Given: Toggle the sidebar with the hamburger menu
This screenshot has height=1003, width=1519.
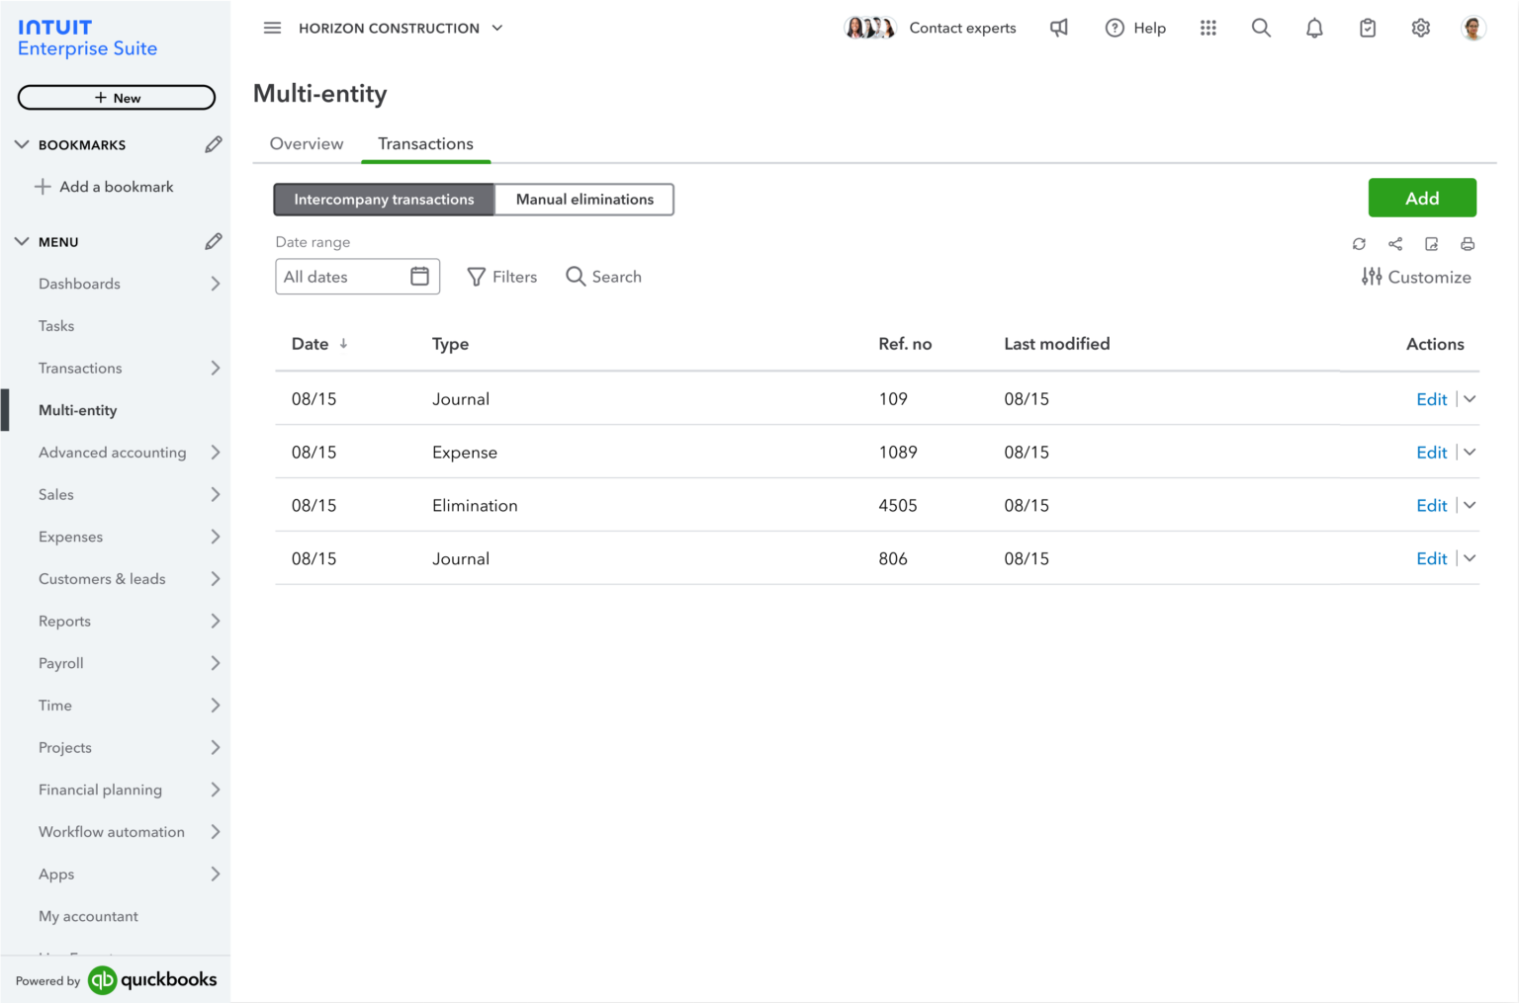Looking at the screenshot, I should [272, 29].
